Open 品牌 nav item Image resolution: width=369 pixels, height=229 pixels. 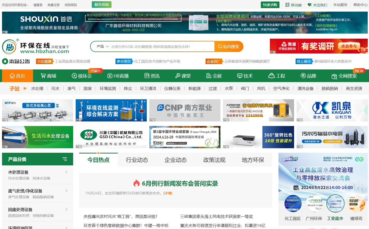[308, 76]
